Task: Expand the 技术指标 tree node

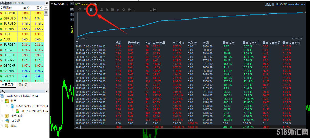Action: (x=2, y=116)
